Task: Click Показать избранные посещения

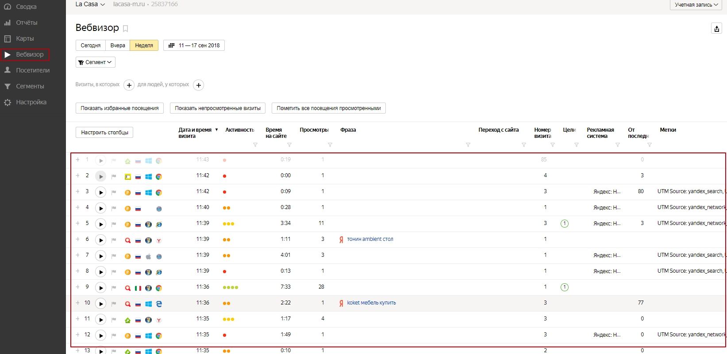Action: pos(119,108)
